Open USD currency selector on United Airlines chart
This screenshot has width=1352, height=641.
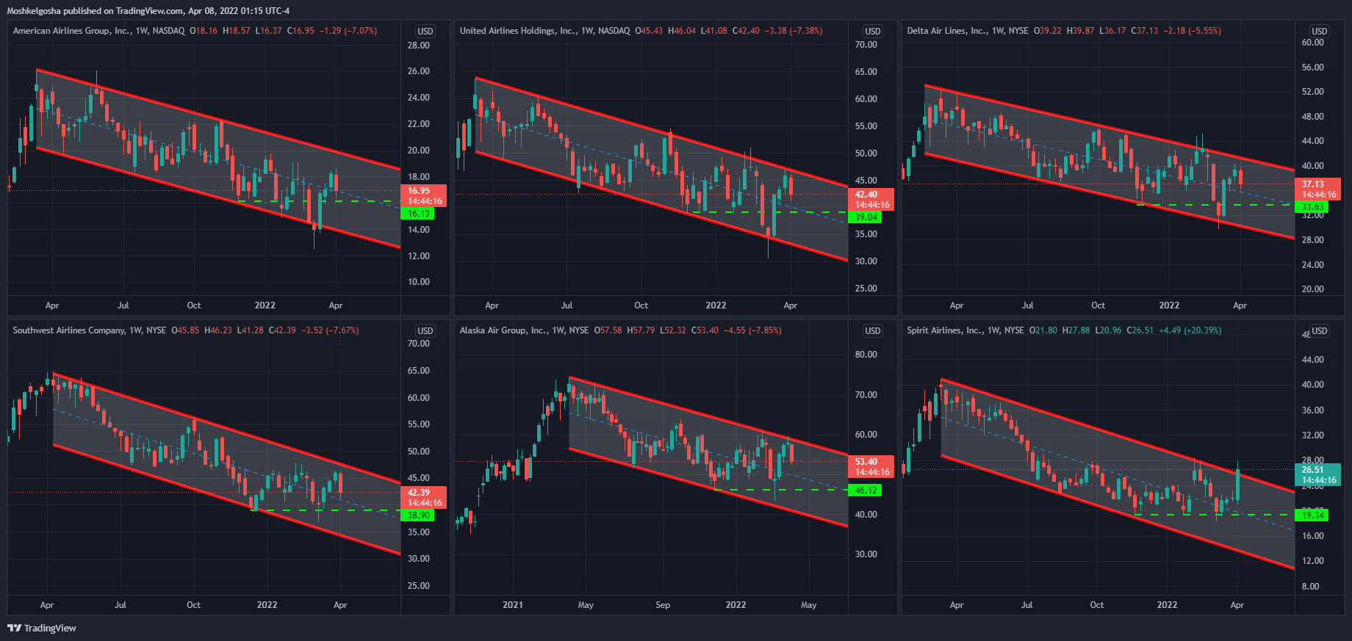[x=873, y=32]
